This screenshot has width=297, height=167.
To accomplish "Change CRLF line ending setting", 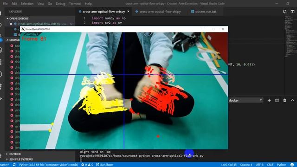I will click(x=270, y=165).
